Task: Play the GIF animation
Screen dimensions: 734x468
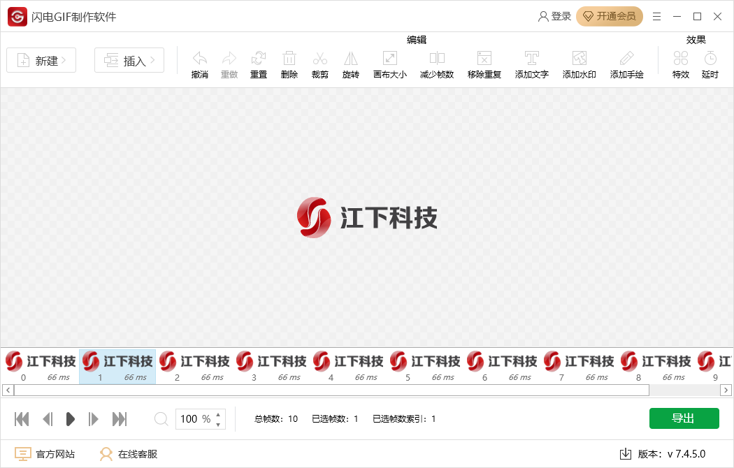Action: tap(70, 419)
